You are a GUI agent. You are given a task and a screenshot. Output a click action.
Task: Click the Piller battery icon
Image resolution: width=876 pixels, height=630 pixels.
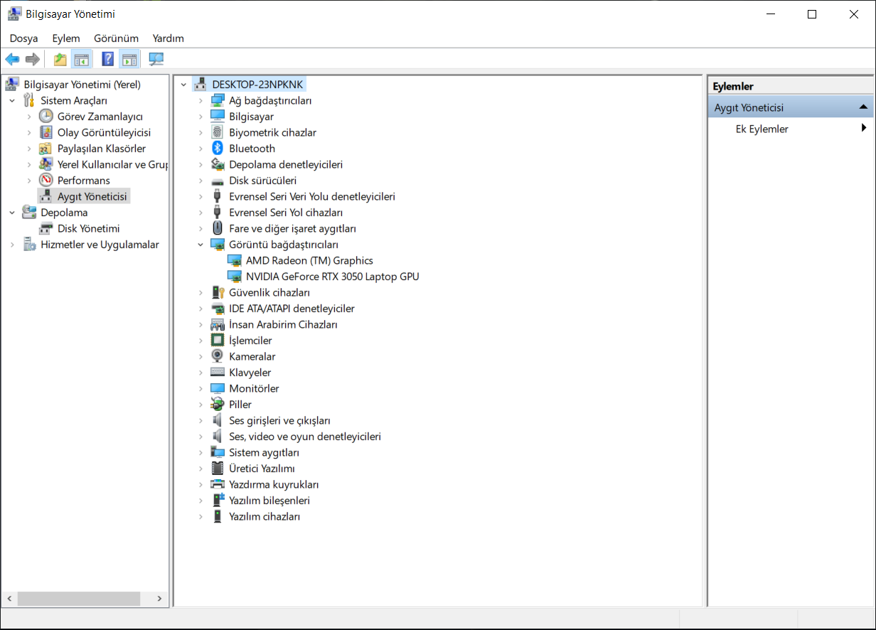click(218, 404)
